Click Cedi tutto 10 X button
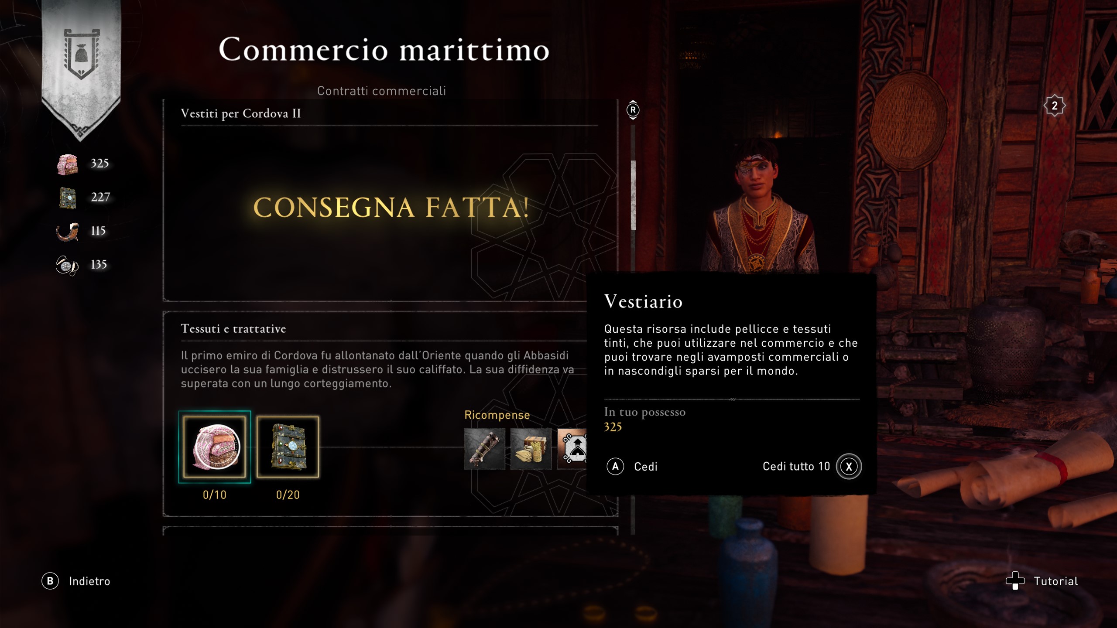Screen dimensions: 1117x628 click(x=812, y=466)
